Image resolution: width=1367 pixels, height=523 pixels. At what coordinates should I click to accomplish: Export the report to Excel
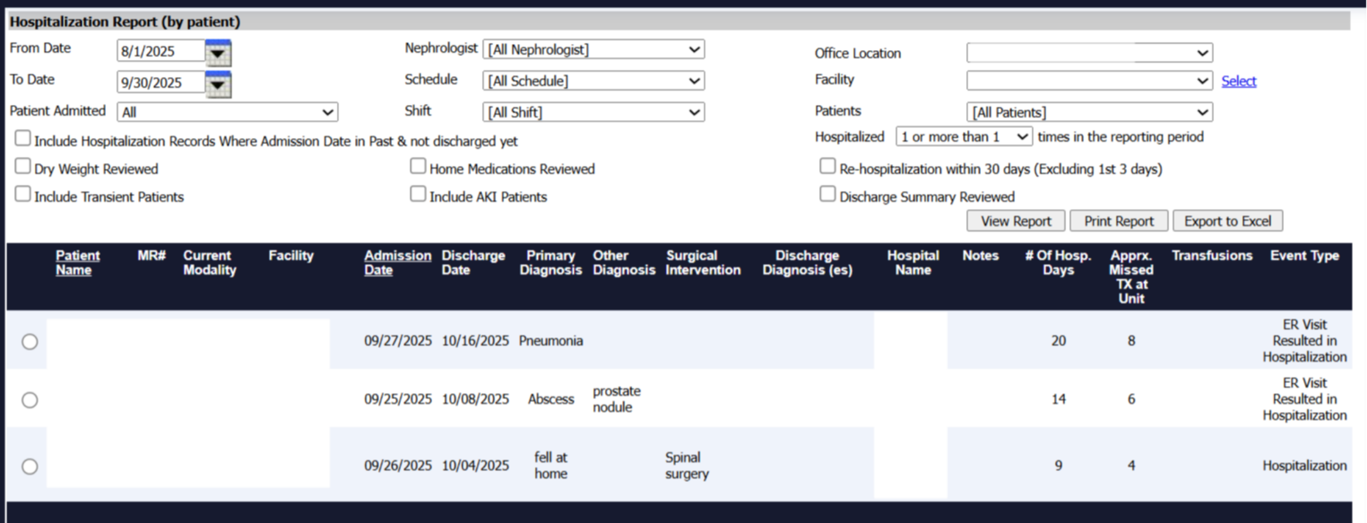1227,221
